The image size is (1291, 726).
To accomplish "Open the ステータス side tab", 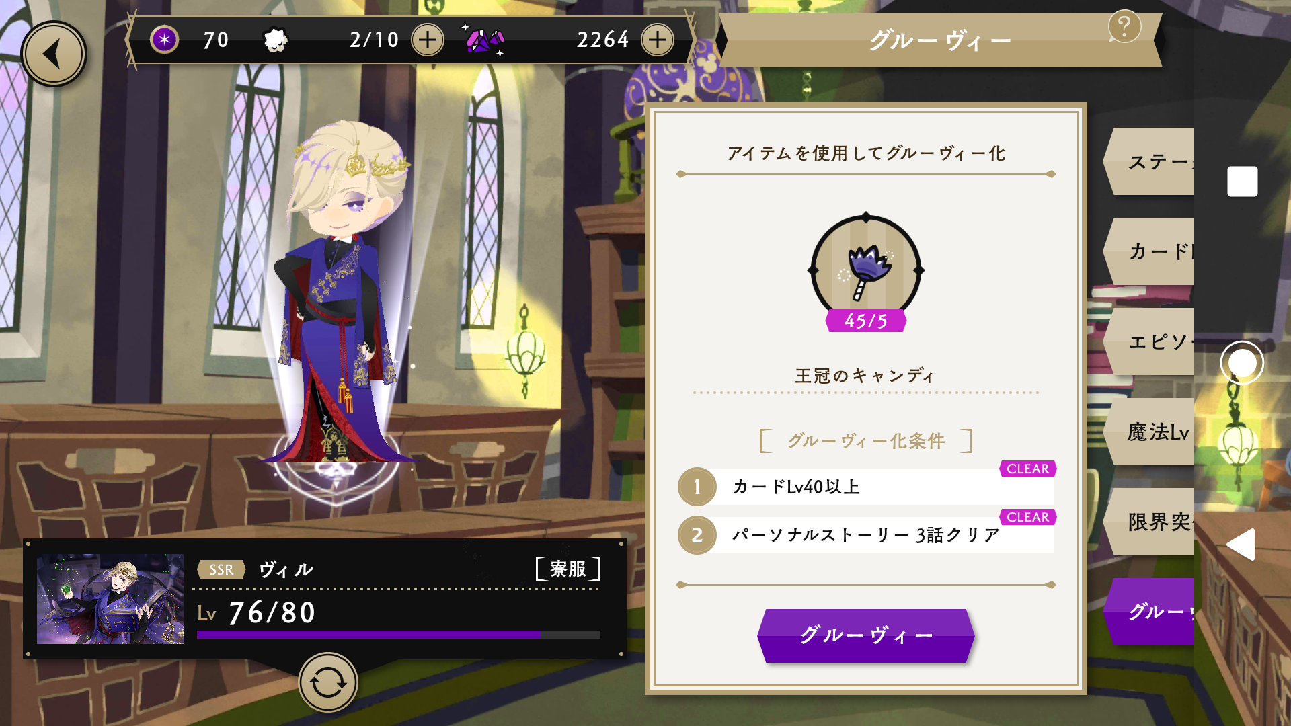I will [1150, 162].
